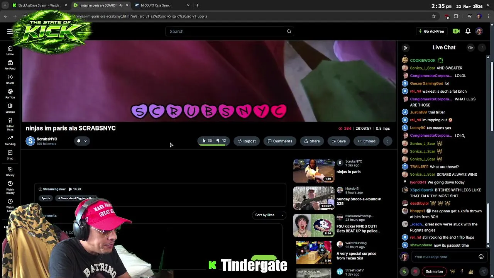Open the browser extensions puzzle icon
This screenshot has width=494, height=278.
point(456,16)
